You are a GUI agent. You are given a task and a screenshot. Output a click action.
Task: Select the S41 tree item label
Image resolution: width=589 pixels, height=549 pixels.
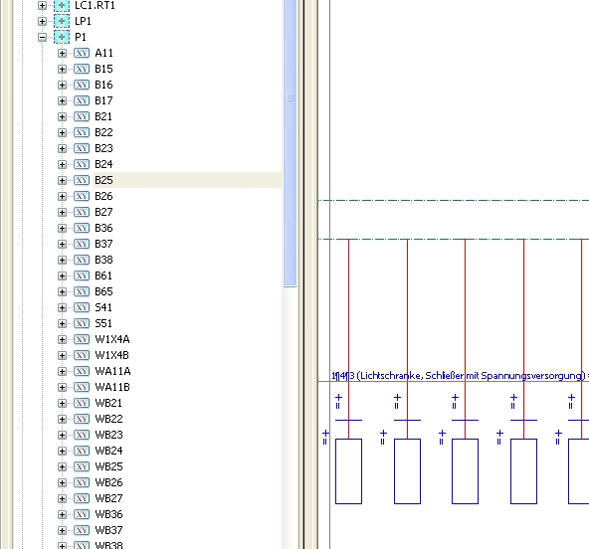tap(103, 307)
